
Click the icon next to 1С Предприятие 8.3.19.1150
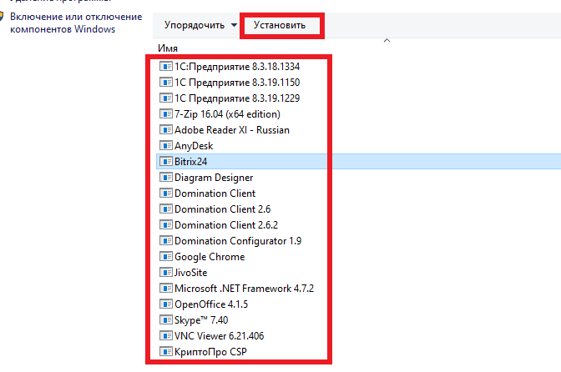166,83
